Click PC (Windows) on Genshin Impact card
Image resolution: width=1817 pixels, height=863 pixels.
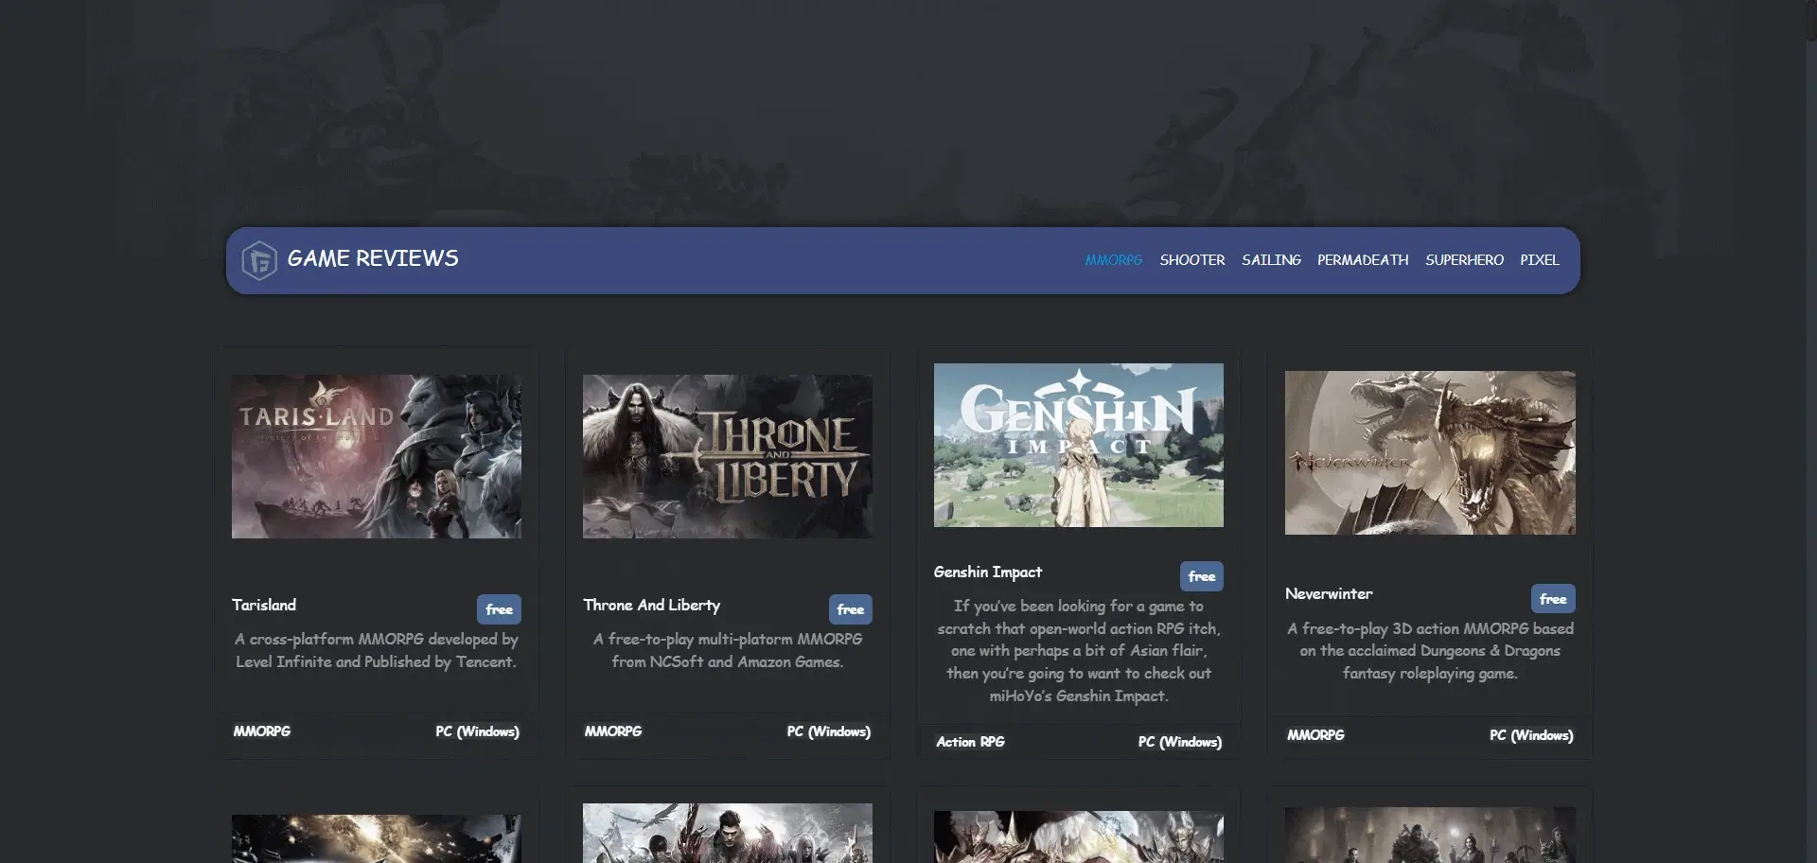click(x=1179, y=742)
